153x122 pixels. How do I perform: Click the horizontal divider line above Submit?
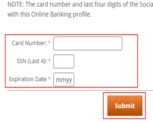tap(80, 90)
